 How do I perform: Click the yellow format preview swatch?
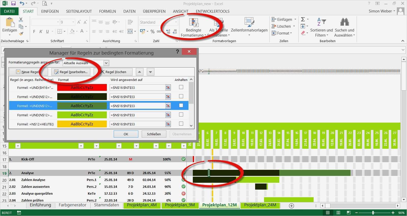(x=82, y=124)
